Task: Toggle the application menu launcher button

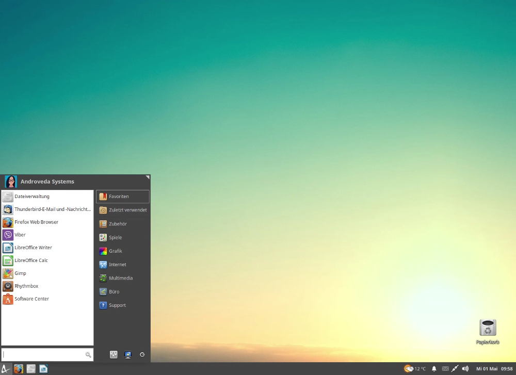Action: [6, 369]
